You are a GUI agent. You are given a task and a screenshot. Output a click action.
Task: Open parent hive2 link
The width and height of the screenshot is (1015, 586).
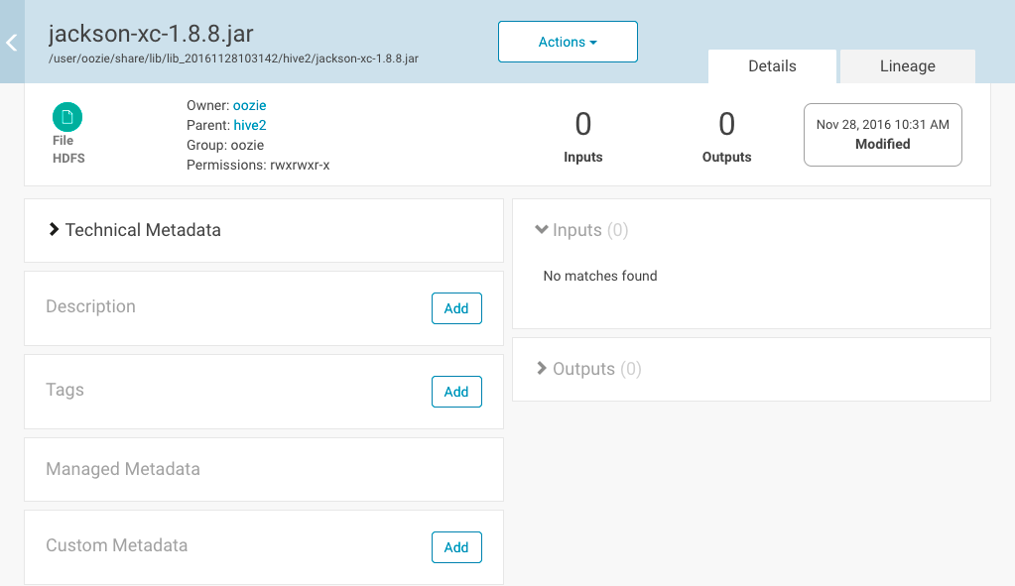(x=250, y=126)
